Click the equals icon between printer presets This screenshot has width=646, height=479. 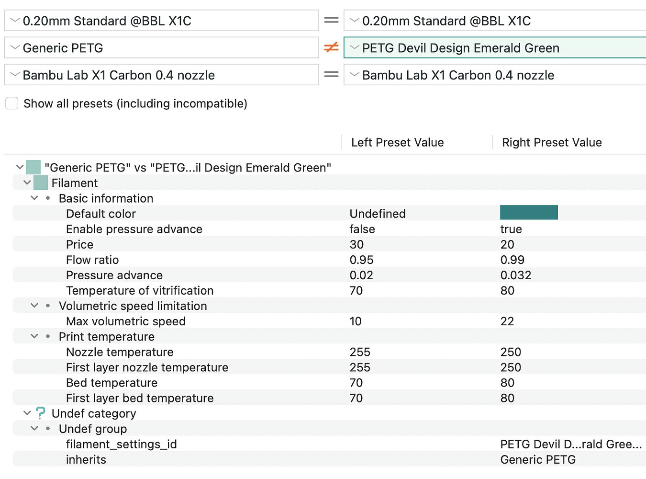click(331, 75)
